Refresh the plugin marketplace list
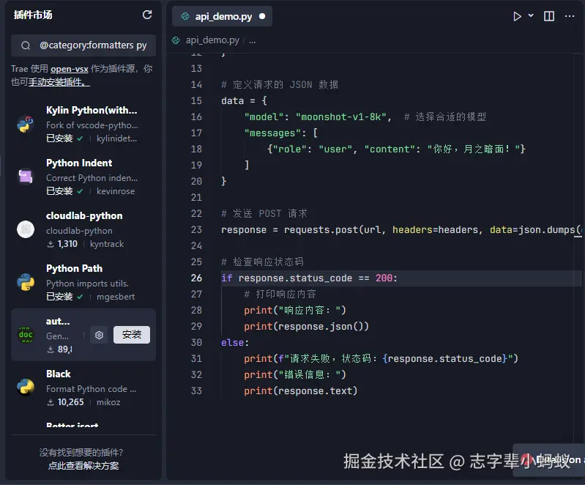The width and height of the screenshot is (585, 485). [x=147, y=15]
